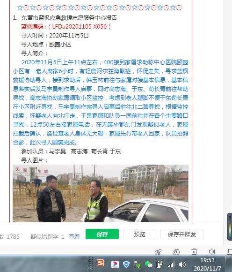Click the power battery plug tray icon
Viewport: 232px width, 272px height.
[159, 264]
